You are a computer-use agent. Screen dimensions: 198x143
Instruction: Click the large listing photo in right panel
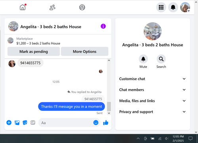[x=152, y=31]
